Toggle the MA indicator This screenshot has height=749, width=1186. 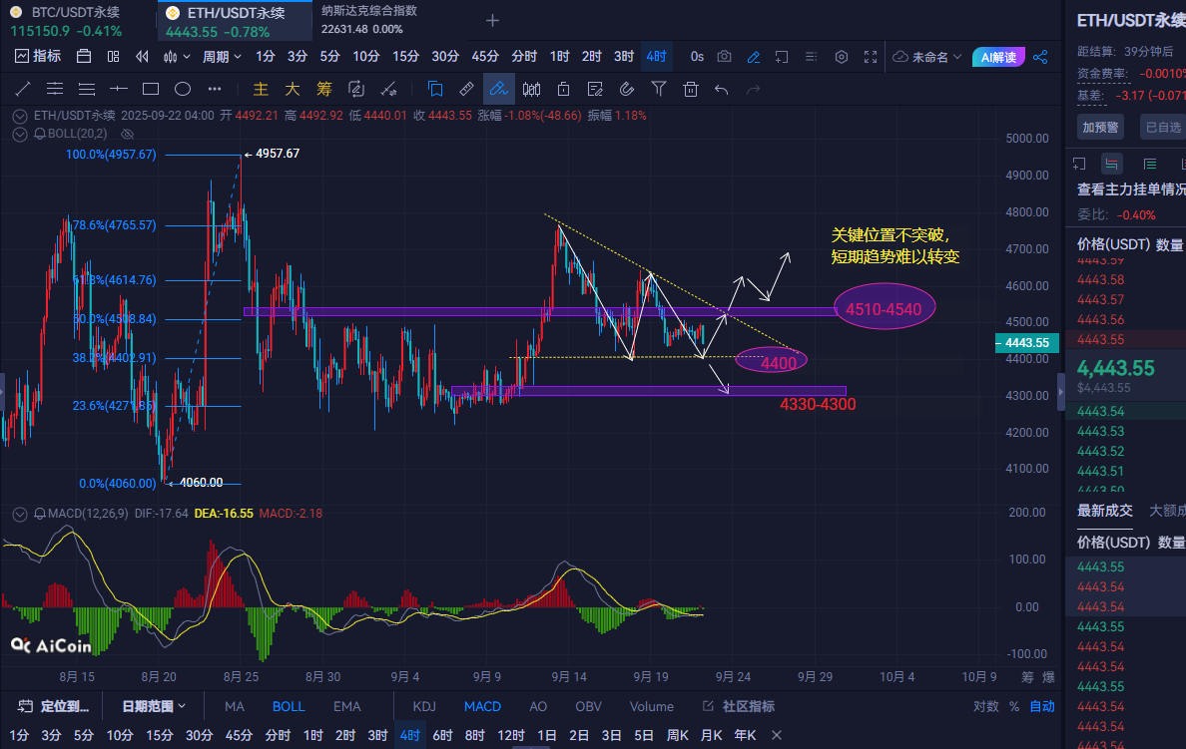(x=235, y=707)
